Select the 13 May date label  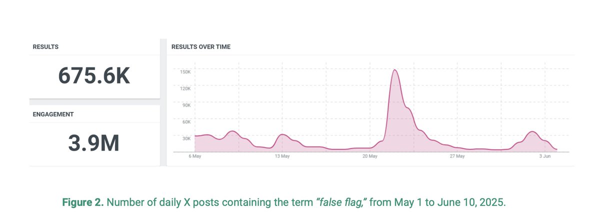[282, 156]
